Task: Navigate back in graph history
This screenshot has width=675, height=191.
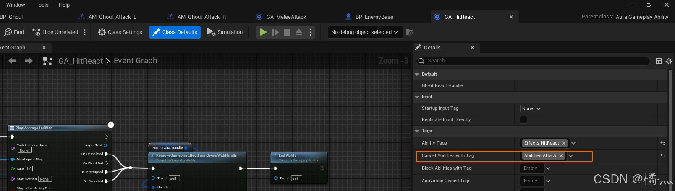Action: 13,61
